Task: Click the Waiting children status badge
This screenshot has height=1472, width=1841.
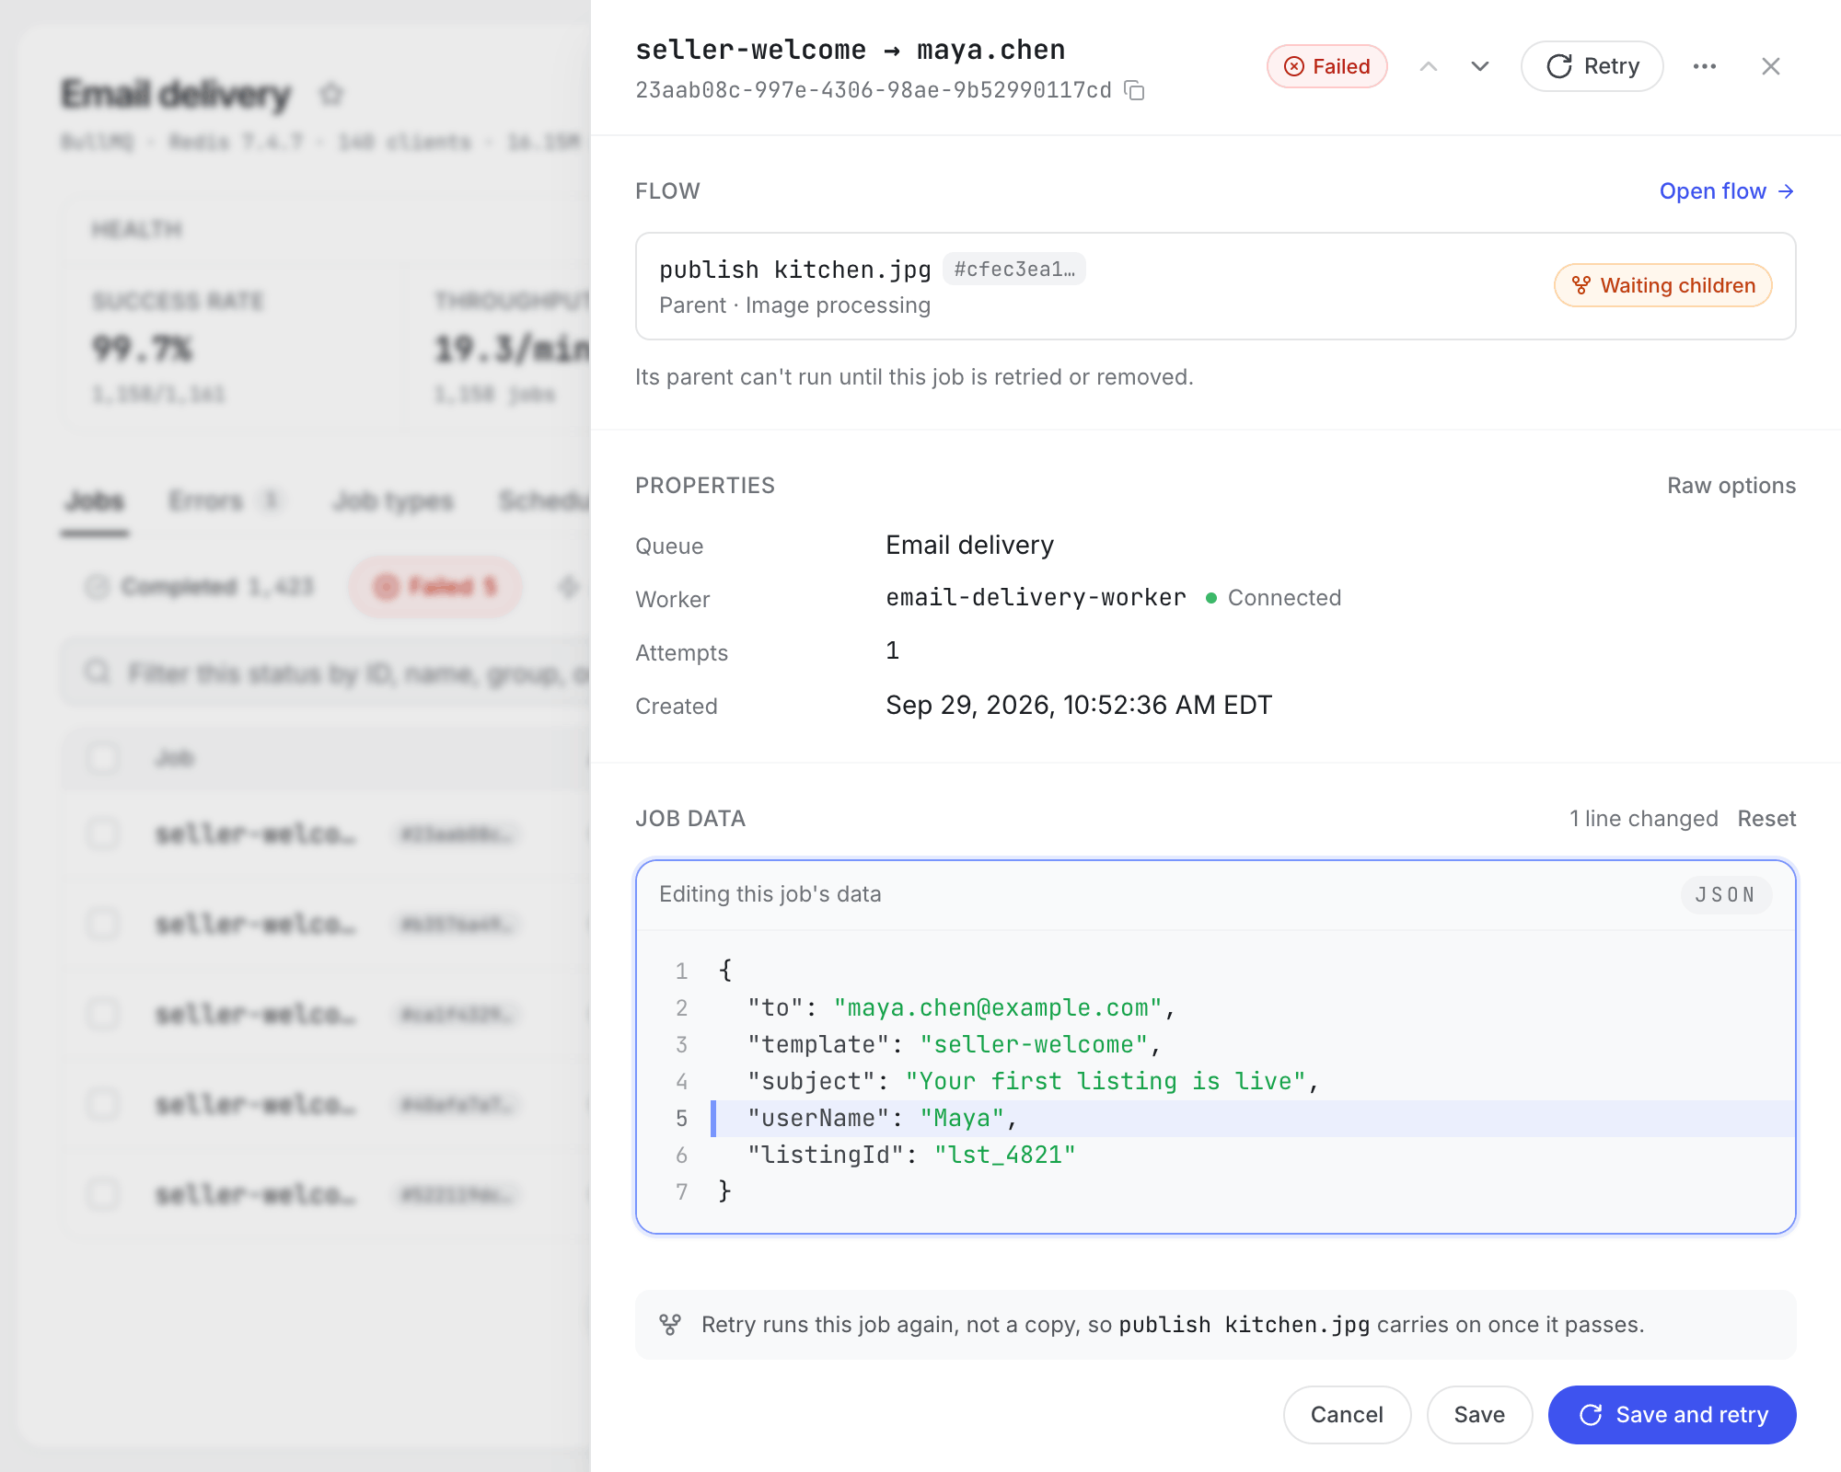Action: coord(1663,285)
